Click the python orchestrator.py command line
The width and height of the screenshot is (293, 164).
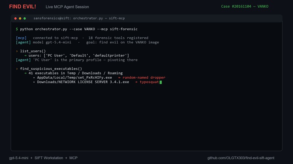coord(77,29)
